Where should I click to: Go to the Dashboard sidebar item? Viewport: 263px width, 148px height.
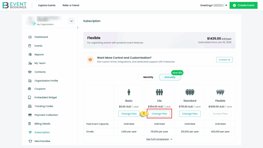coord(41,37)
